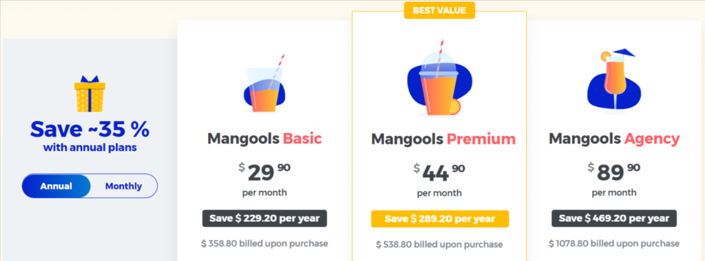The width and height of the screenshot is (705, 261).
Task: Click the $ 1078.80 billed upon purchase text
Action: coord(614,244)
